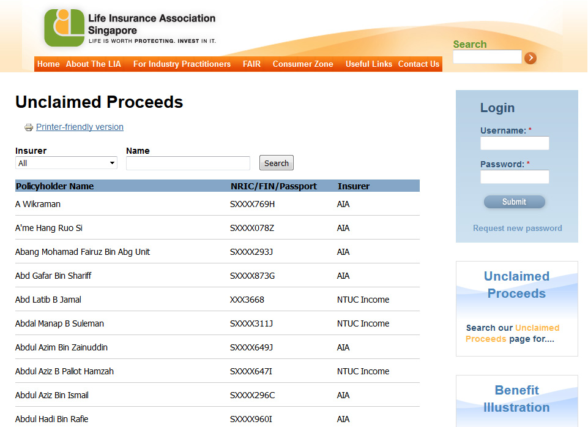Screen dimensions: 588x427
Task: Click the orange search arrow icon
Action: pyautogui.click(x=530, y=58)
